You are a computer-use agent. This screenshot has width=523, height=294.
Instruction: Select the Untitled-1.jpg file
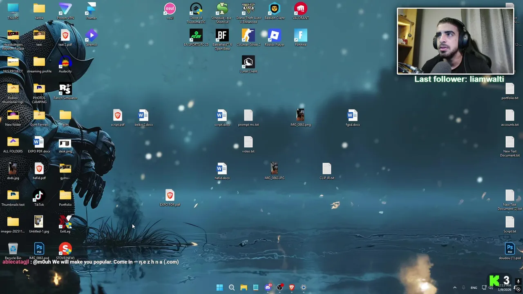coord(39,224)
